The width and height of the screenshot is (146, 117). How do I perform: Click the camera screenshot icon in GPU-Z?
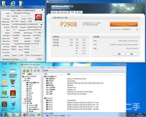[42, 10]
